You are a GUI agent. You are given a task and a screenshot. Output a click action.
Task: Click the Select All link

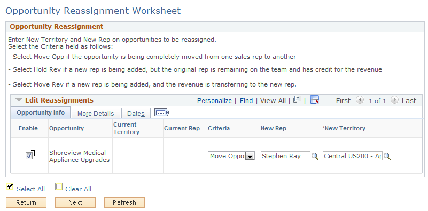(x=30, y=189)
